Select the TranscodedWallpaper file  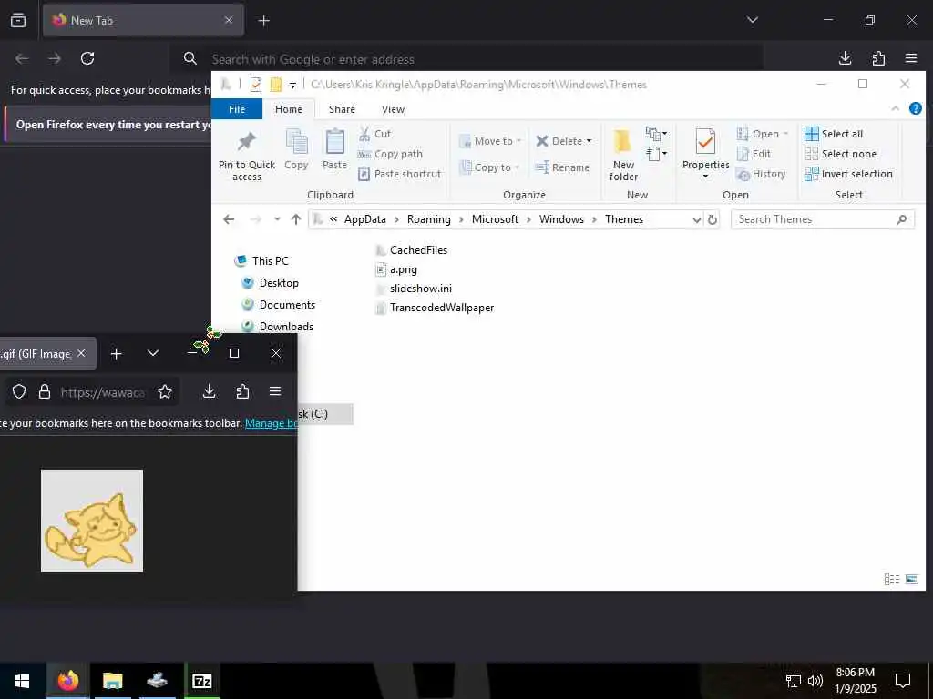click(435, 308)
